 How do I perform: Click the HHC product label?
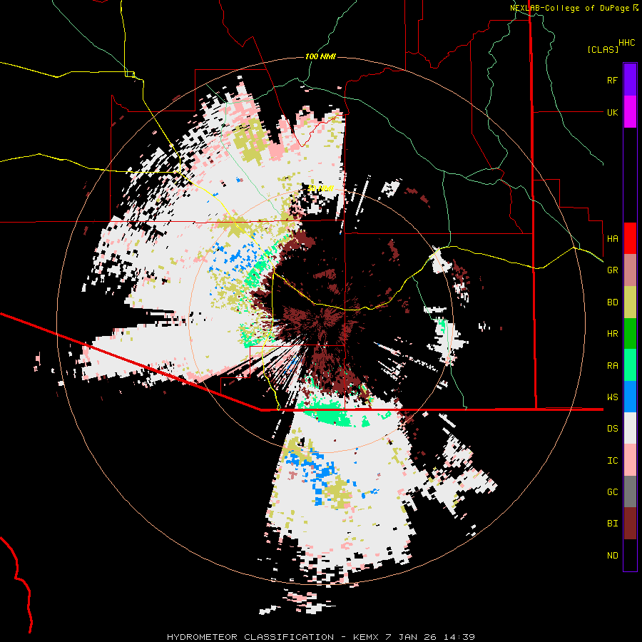627,43
